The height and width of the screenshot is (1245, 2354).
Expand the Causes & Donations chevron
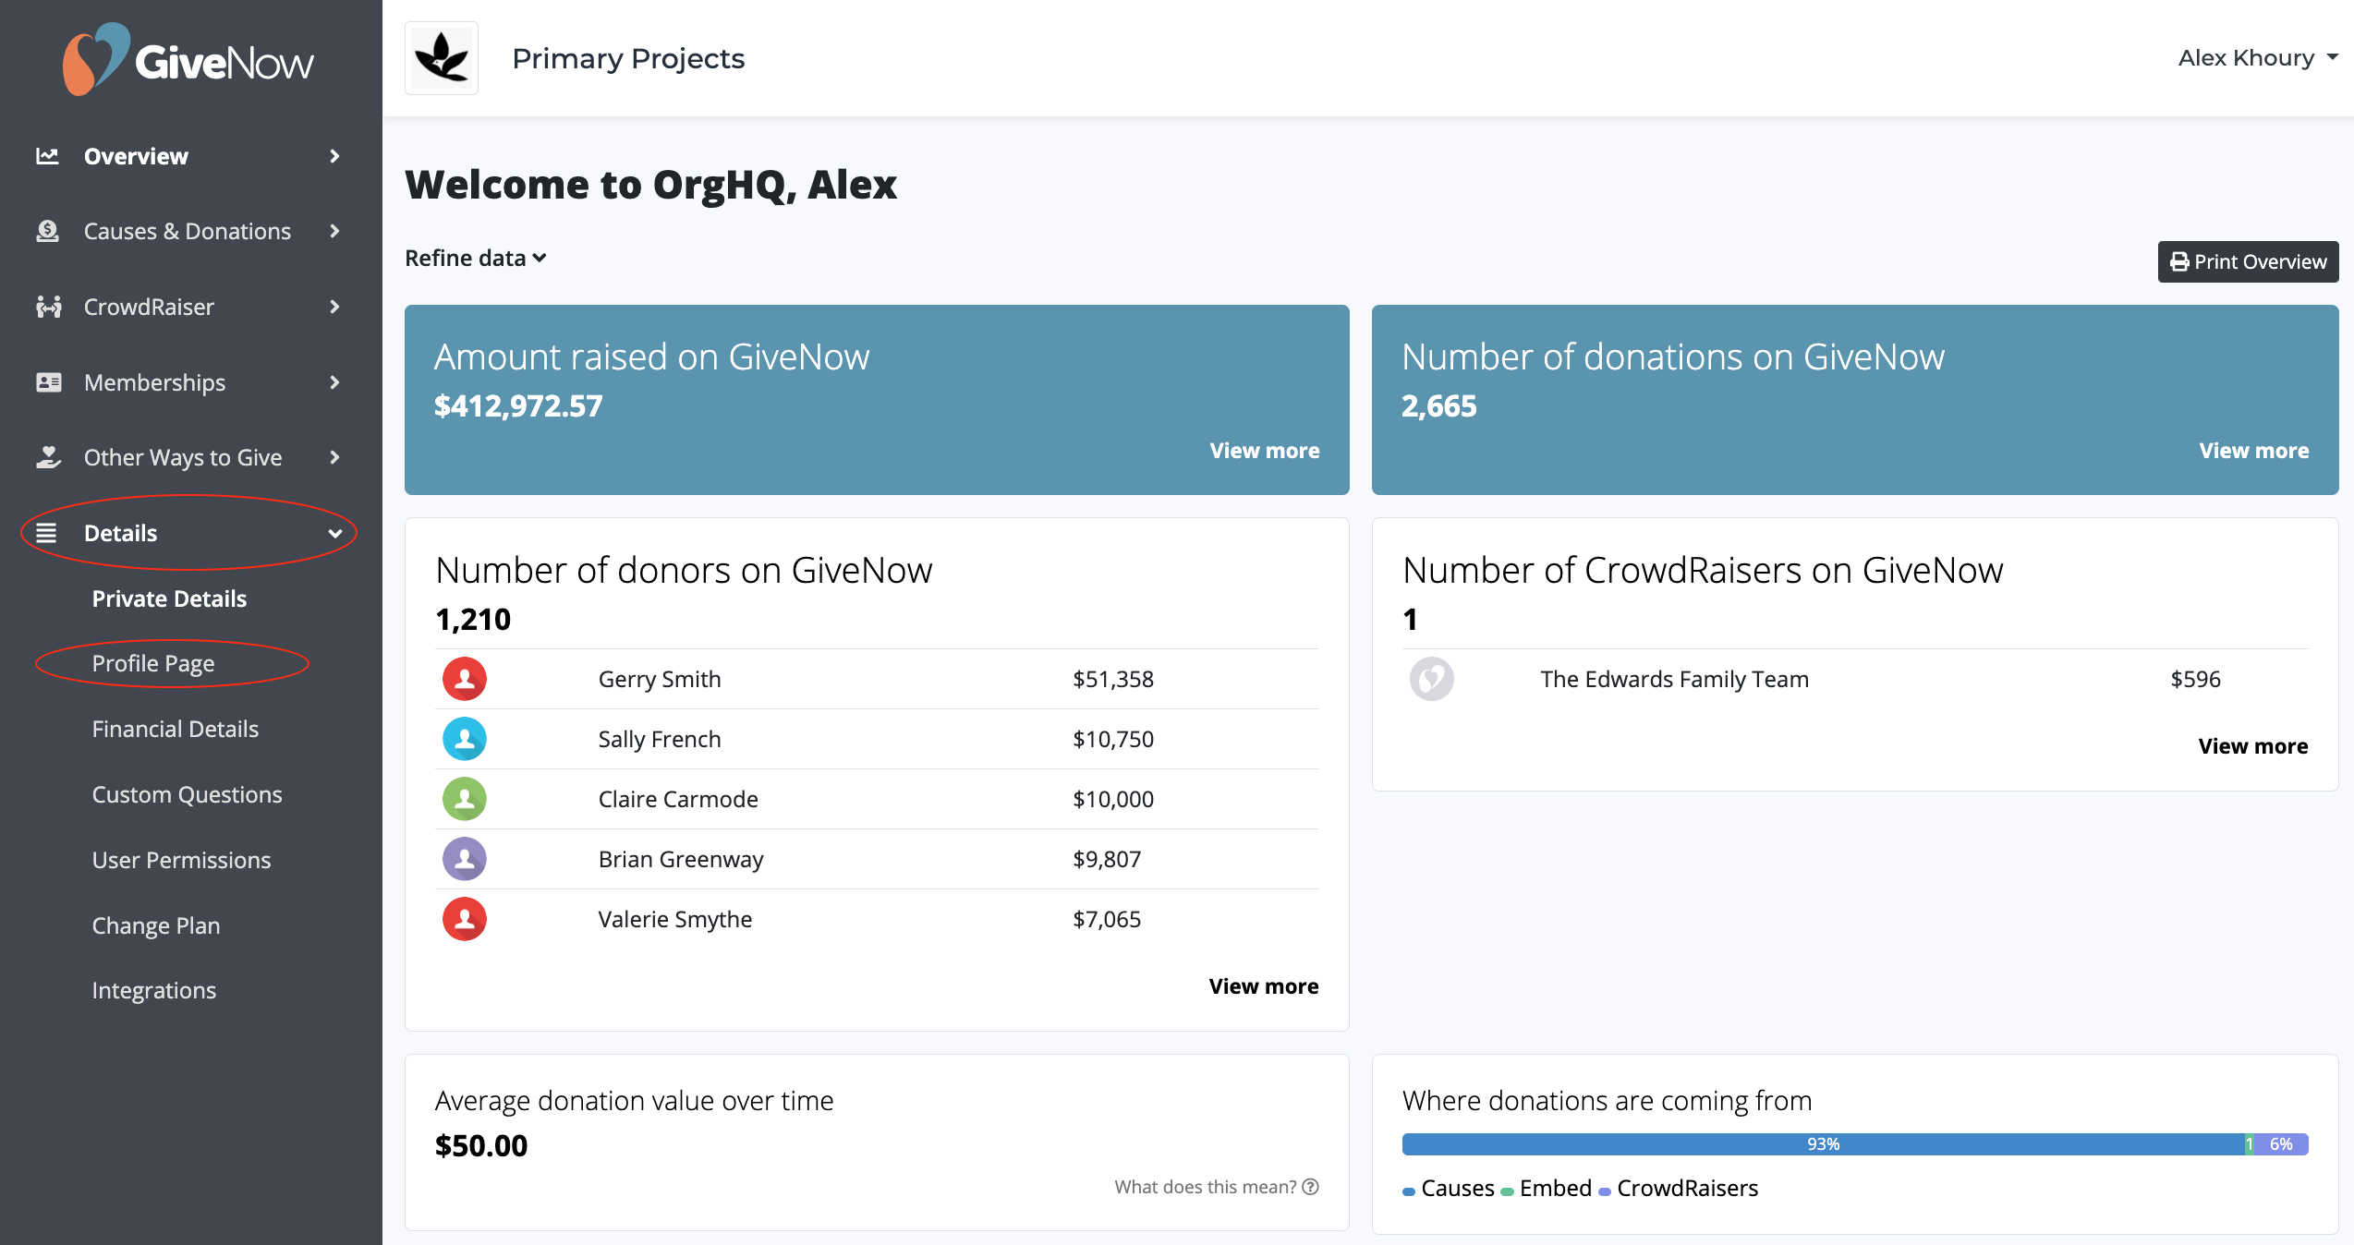(334, 231)
